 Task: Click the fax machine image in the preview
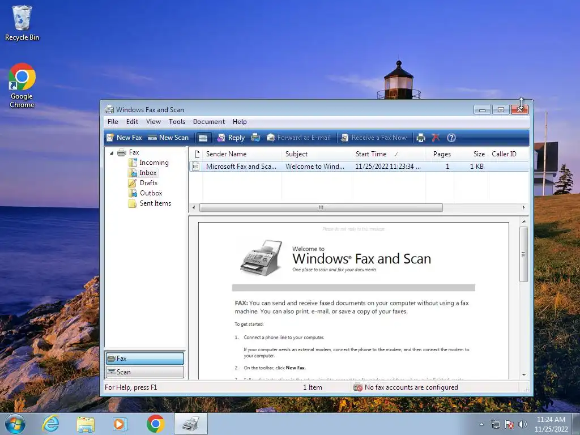(x=261, y=258)
